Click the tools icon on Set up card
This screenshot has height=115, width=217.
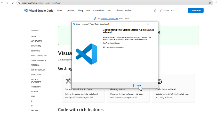pyautogui.click(x=68, y=81)
